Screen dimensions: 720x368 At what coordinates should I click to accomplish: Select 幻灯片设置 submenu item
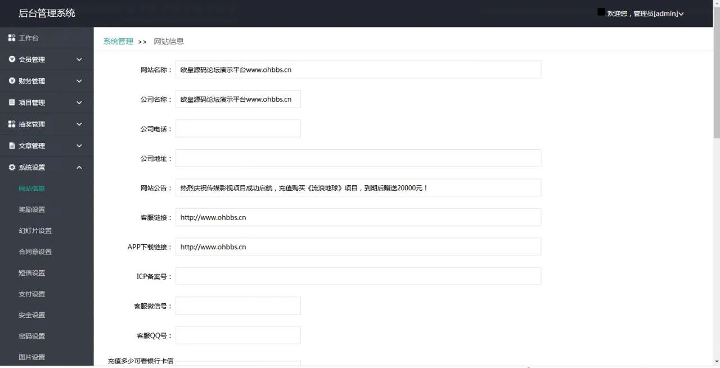coord(35,231)
